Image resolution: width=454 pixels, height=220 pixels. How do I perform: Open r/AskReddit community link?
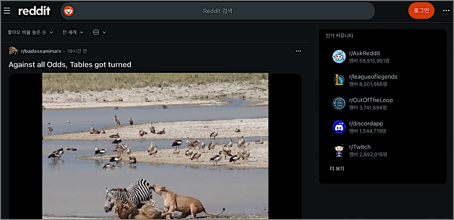365,53
